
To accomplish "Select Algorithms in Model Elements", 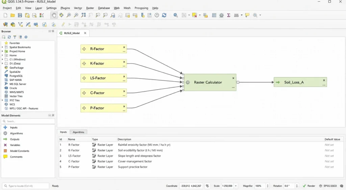I will (x=16, y=133).
